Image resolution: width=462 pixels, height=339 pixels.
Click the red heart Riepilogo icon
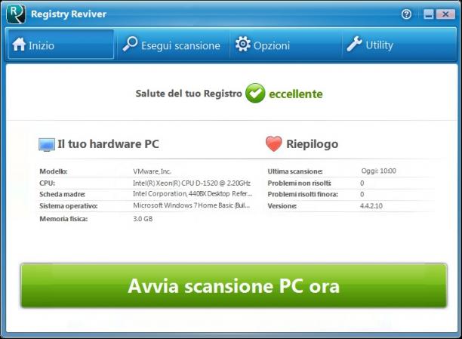[274, 144]
